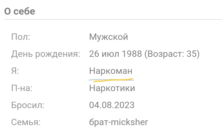
Task: Click the "Семья:" field label
Action: tap(26, 122)
